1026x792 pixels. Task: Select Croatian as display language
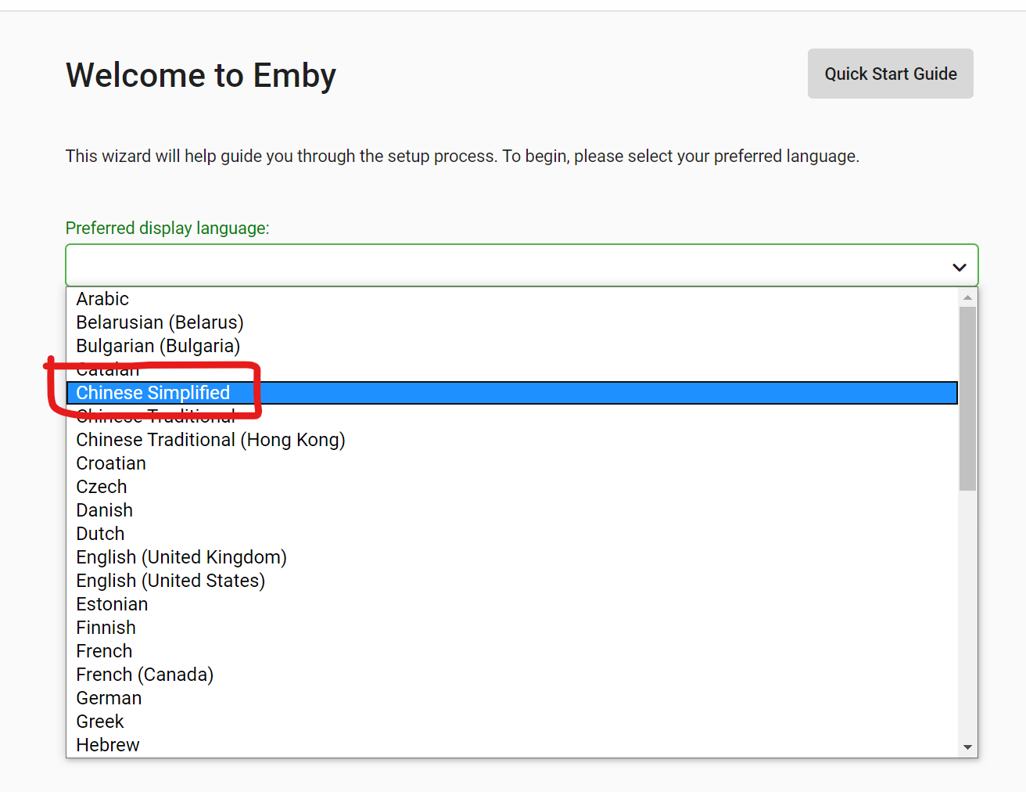pos(111,463)
